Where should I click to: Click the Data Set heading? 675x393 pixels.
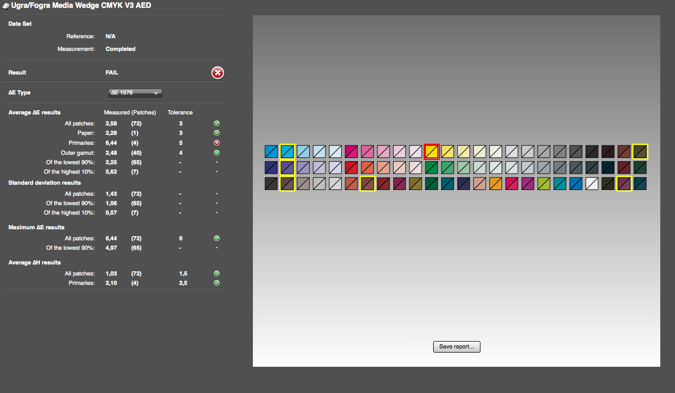point(20,24)
